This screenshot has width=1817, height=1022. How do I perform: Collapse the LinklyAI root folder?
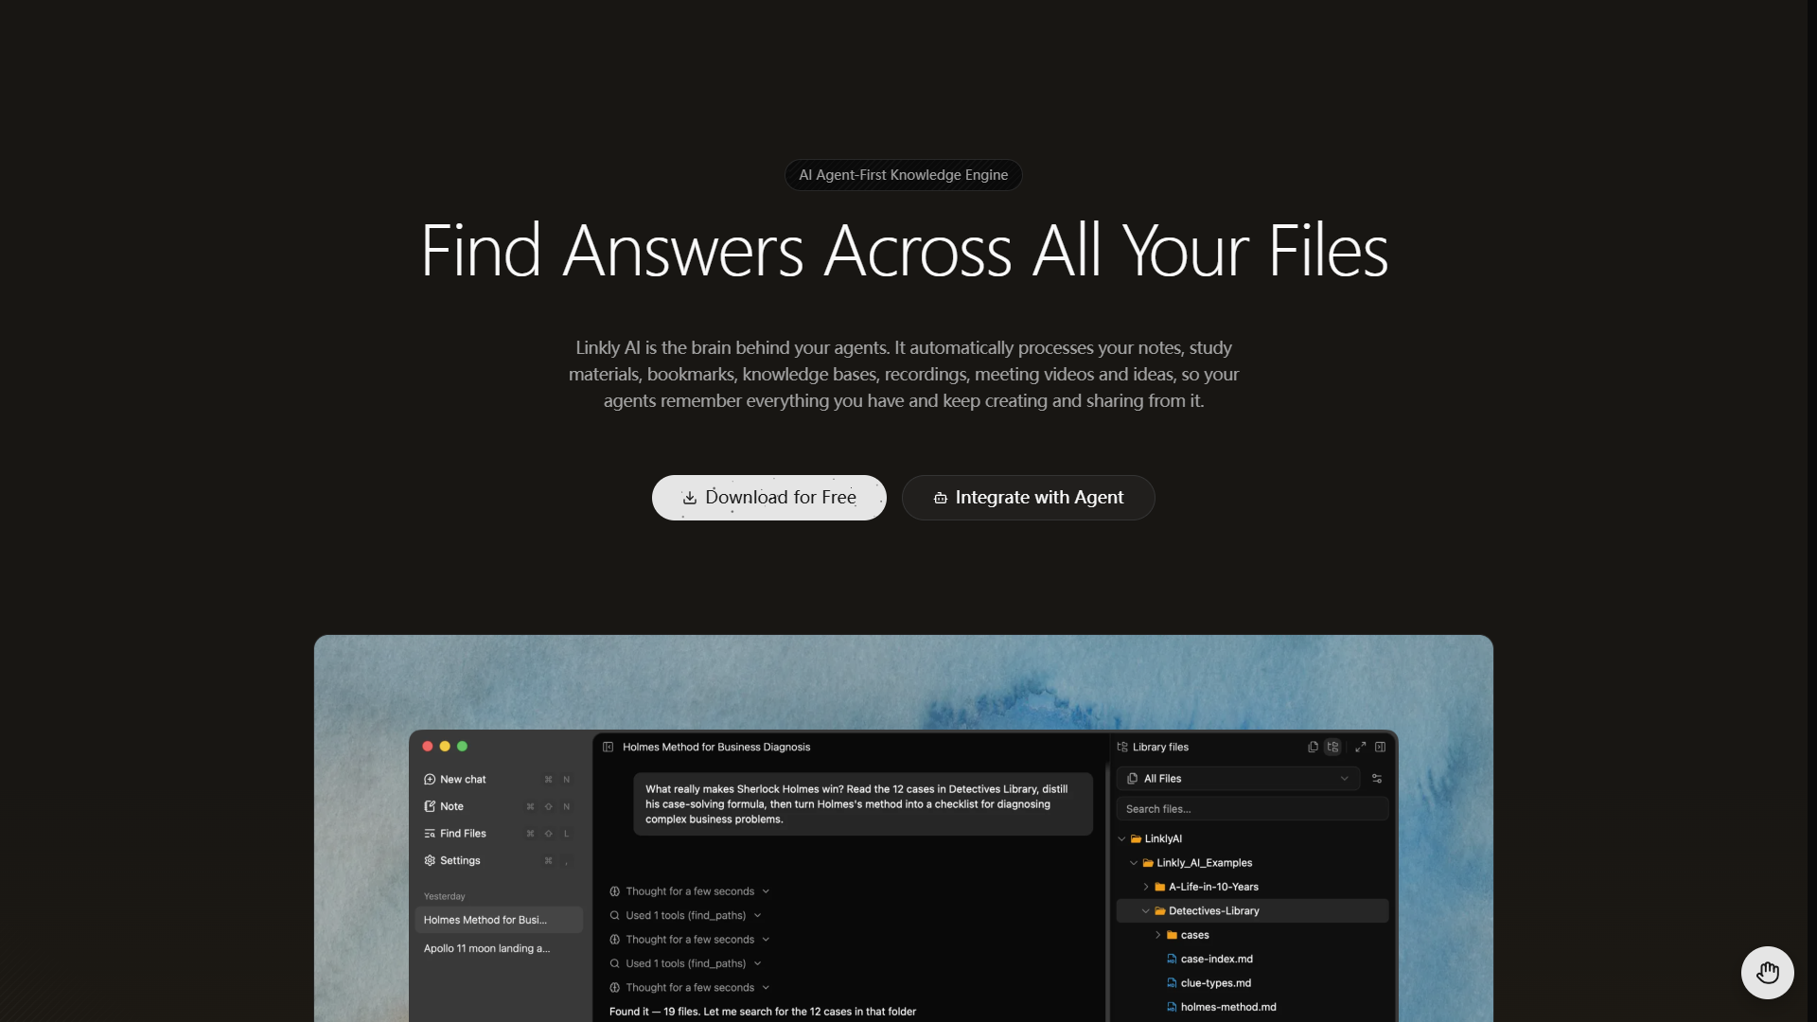tap(1122, 839)
